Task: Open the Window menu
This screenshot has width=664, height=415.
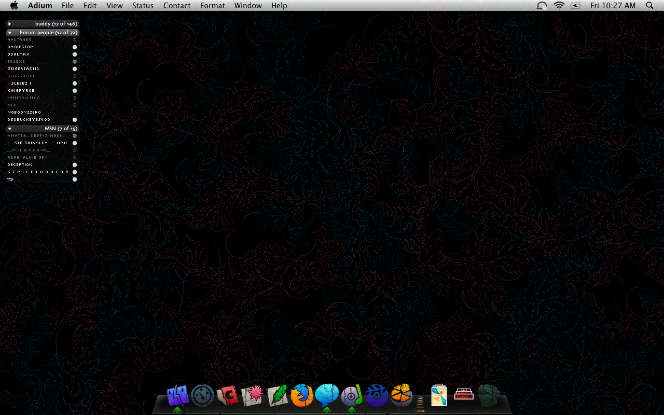Action: point(248,5)
